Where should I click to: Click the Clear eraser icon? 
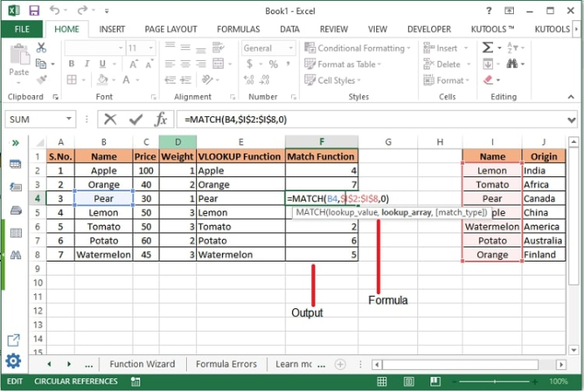[488, 79]
